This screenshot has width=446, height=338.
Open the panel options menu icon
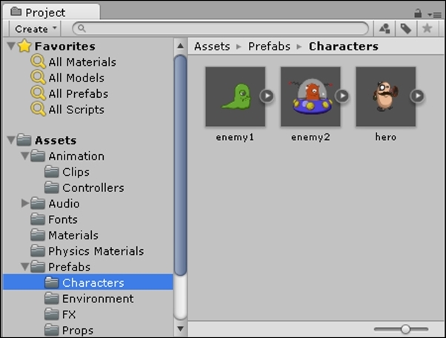[x=434, y=15]
